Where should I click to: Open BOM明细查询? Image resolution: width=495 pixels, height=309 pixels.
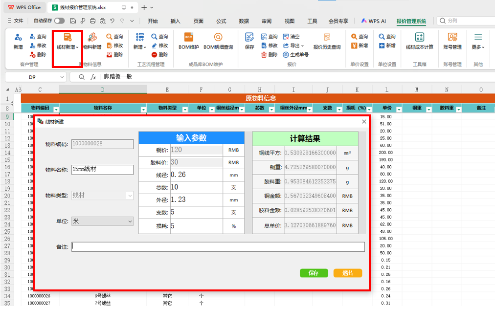tap(218, 42)
